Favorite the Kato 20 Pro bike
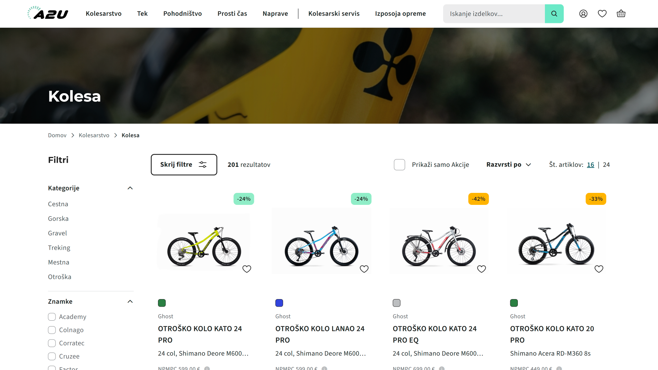Image resolution: width=658 pixels, height=370 pixels. click(599, 269)
